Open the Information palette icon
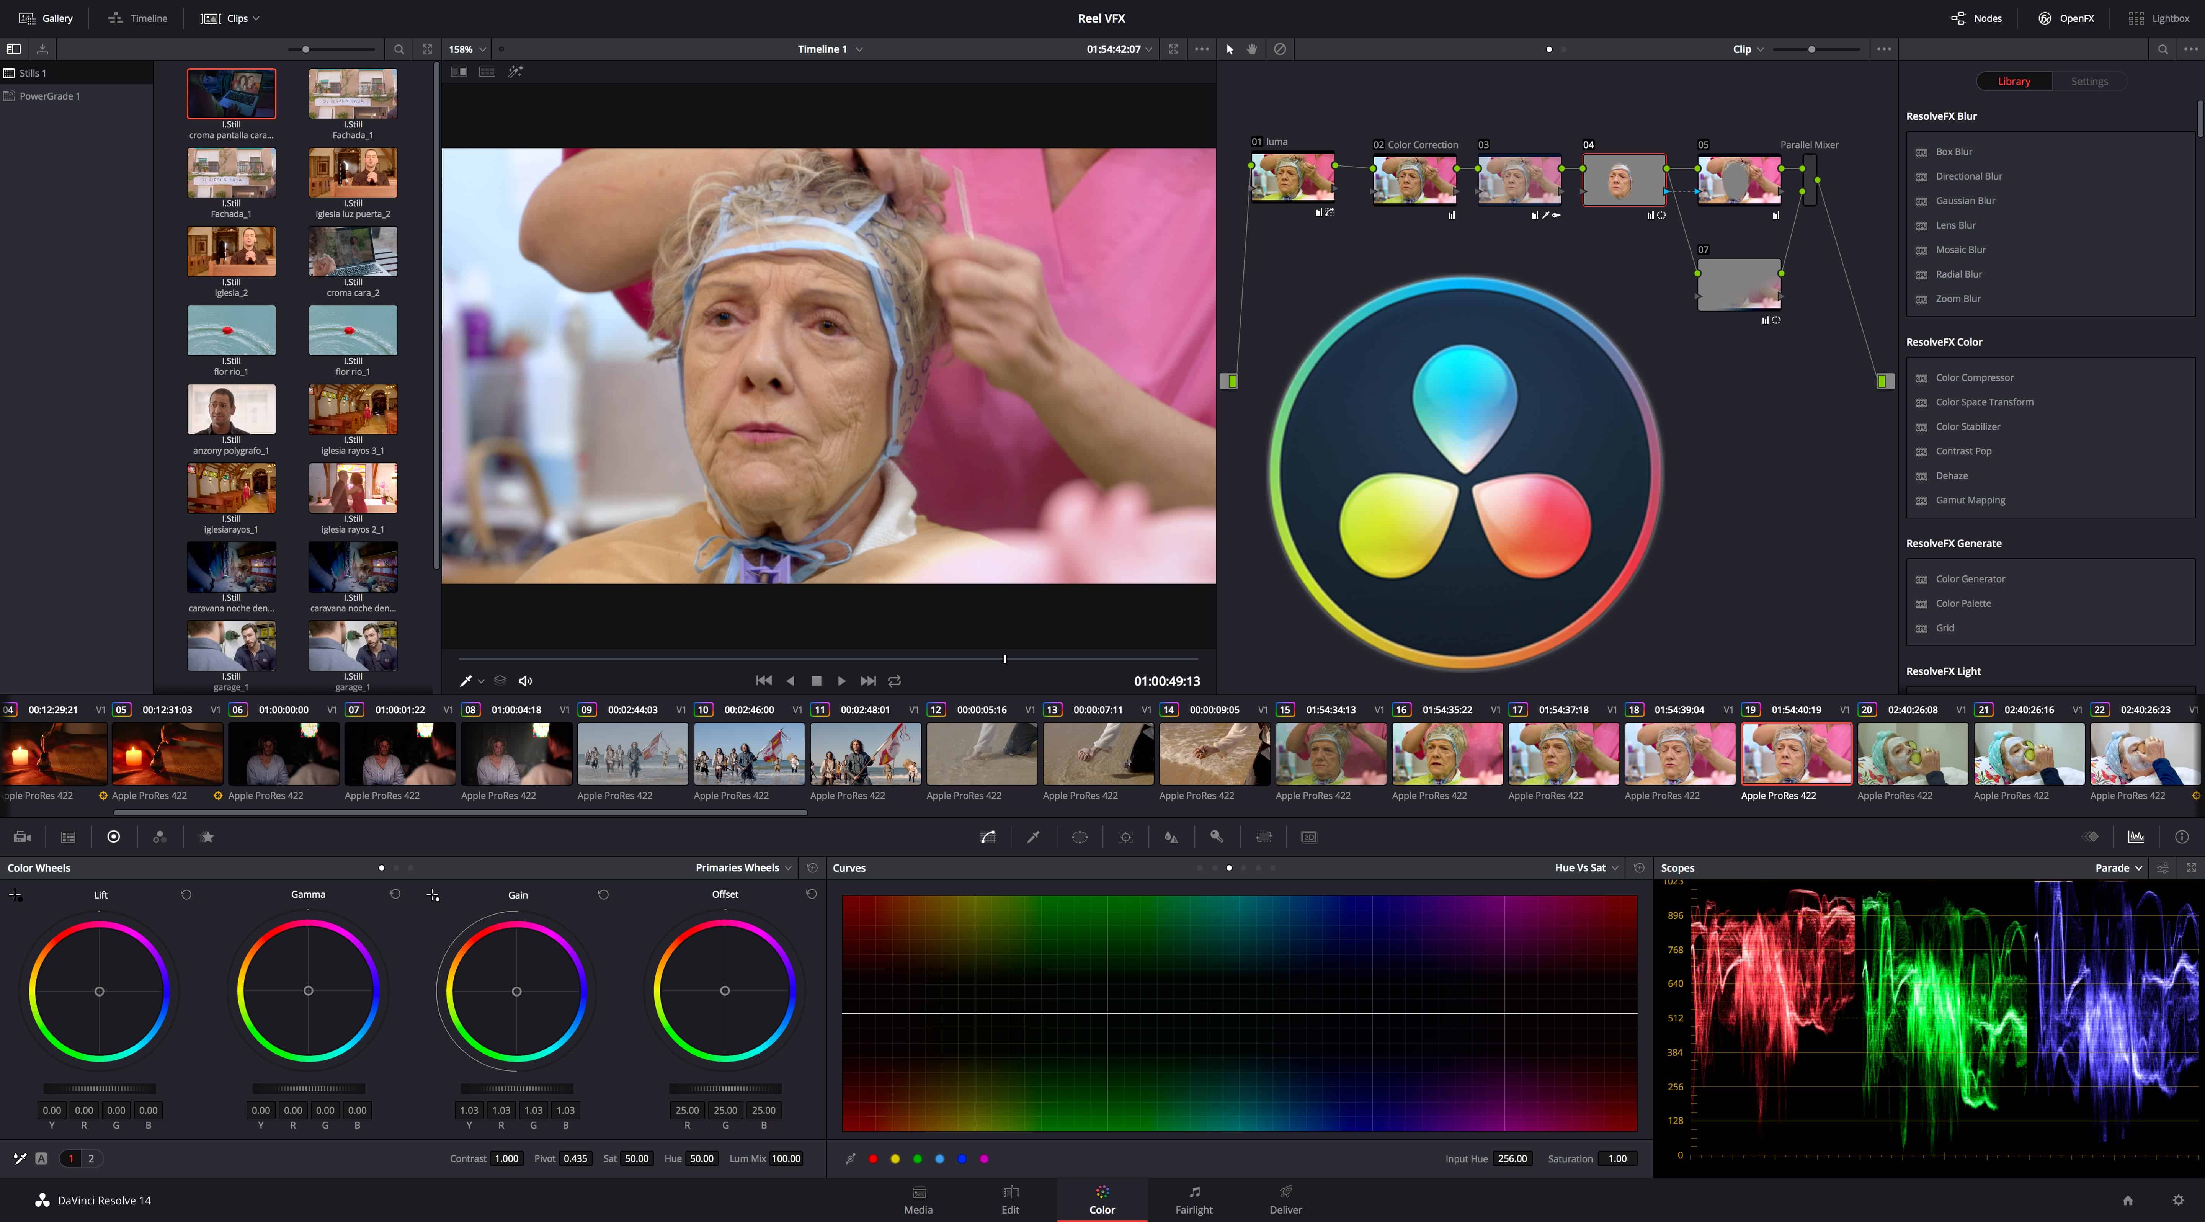 pyautogui.click(x=2182, y=837)
